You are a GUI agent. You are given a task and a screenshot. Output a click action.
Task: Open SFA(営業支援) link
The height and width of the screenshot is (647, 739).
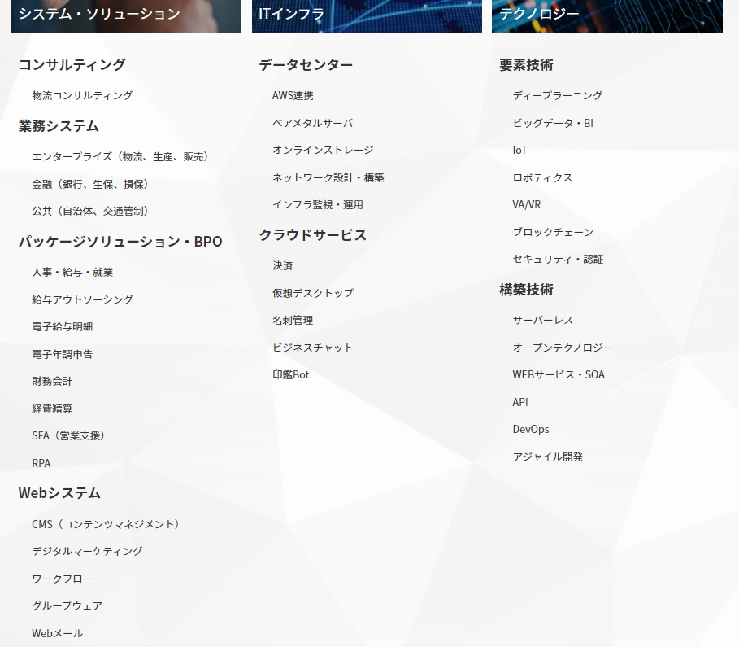click(68, 435)
